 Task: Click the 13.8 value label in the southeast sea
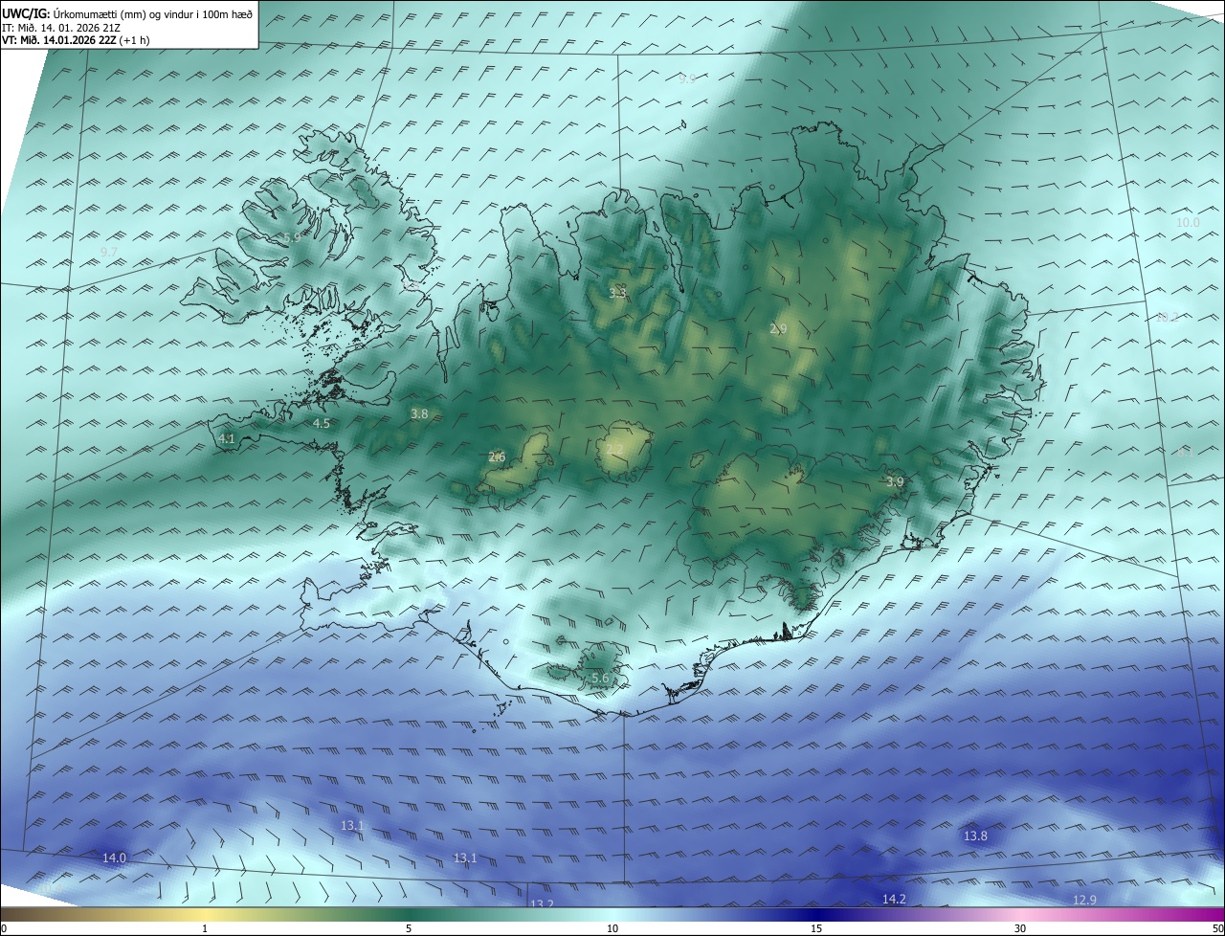click(x=975, y=836)
